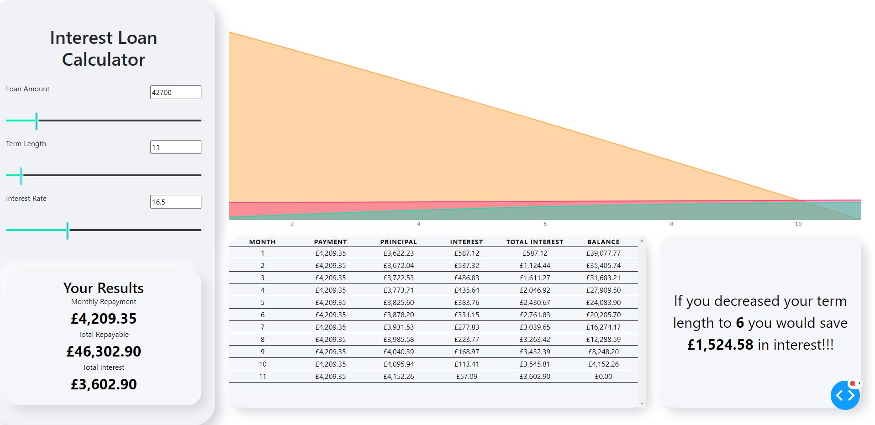
Task: Select the TOTAL INTEREST column header
Action: (x=535, y=242)
